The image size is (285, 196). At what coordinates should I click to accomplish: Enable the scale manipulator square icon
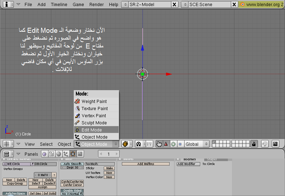click(180, 144)
